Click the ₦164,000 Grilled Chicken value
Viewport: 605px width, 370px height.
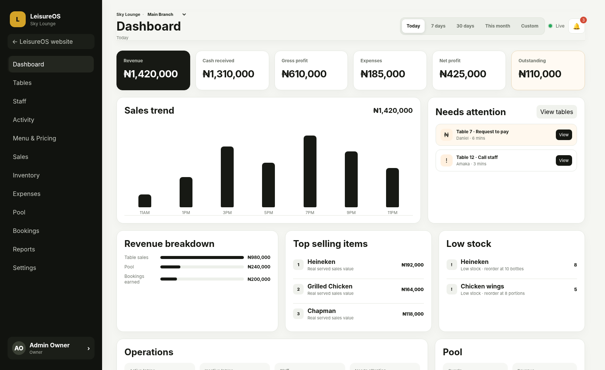pyautogui.click(x=412, y=289)
